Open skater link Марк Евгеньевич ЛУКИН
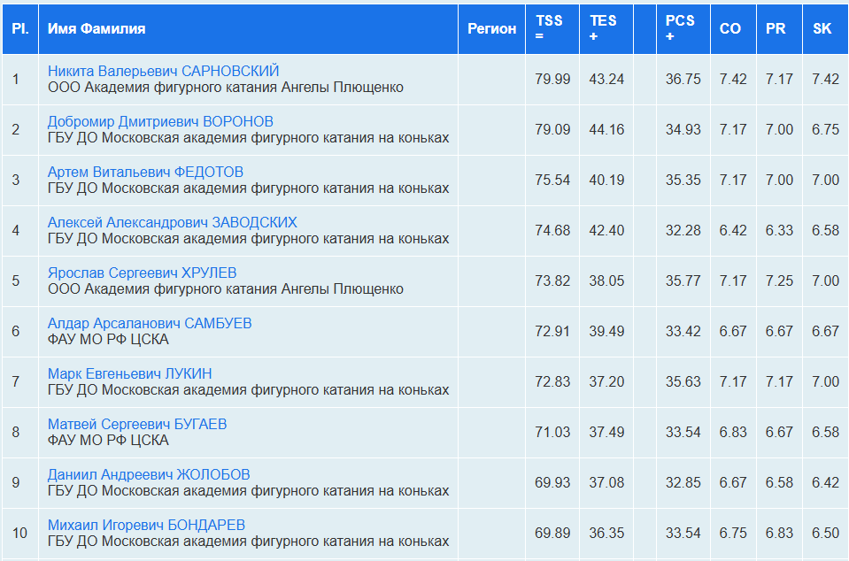 [129, 373]
